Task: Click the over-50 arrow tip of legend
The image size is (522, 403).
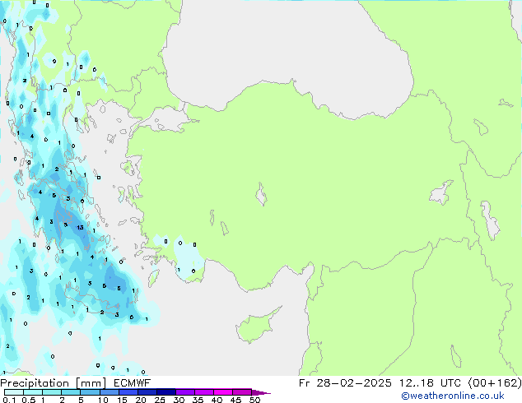Action: point(261,393)
